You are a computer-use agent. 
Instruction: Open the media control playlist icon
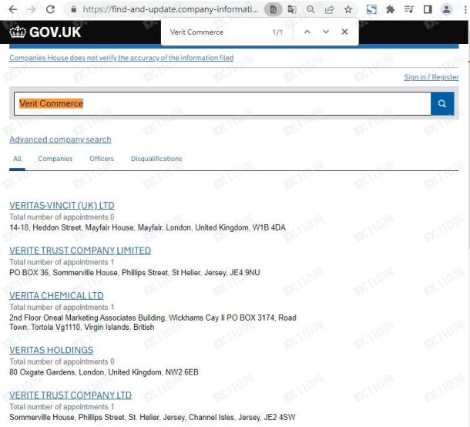click(409, 9)
